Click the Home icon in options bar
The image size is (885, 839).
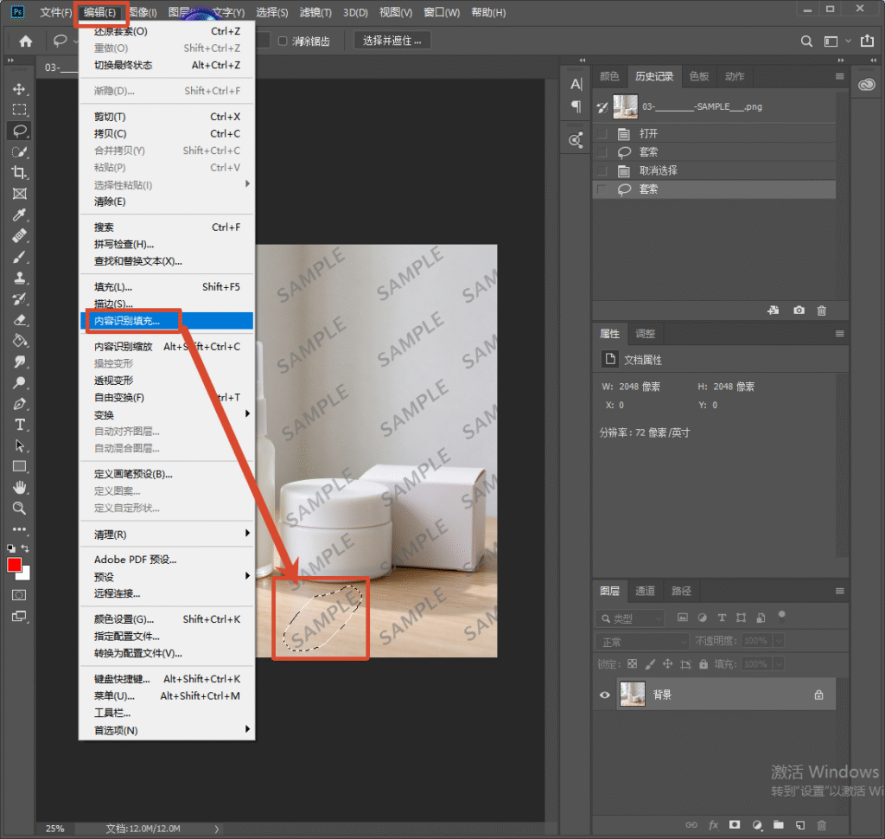click(26, 42)
